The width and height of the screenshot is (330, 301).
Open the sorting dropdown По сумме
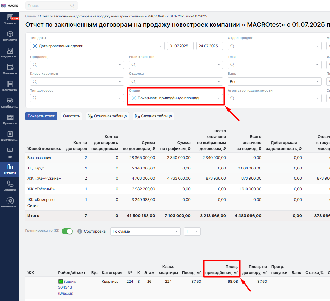(145, 231)
